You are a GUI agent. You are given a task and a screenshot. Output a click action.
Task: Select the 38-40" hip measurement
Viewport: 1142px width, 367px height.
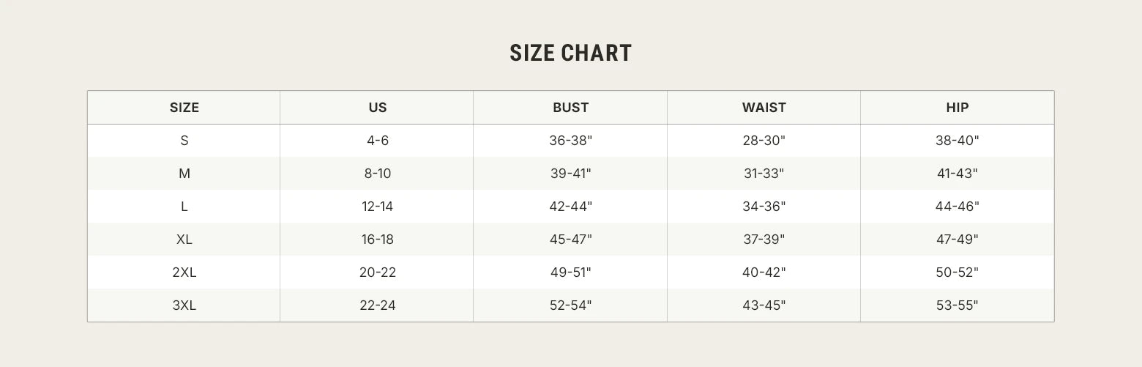(x=957, y=141)
